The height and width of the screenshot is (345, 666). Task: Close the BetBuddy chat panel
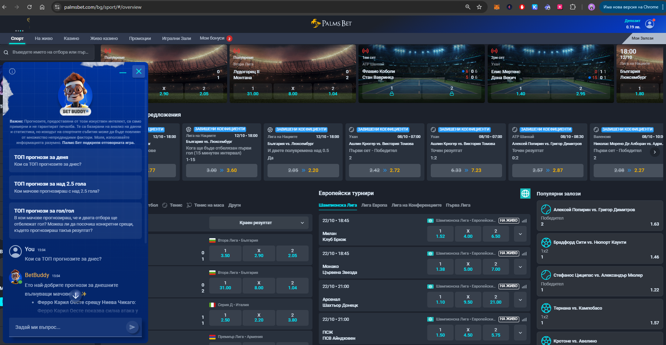pyautogui.click(x=139, y=71)
